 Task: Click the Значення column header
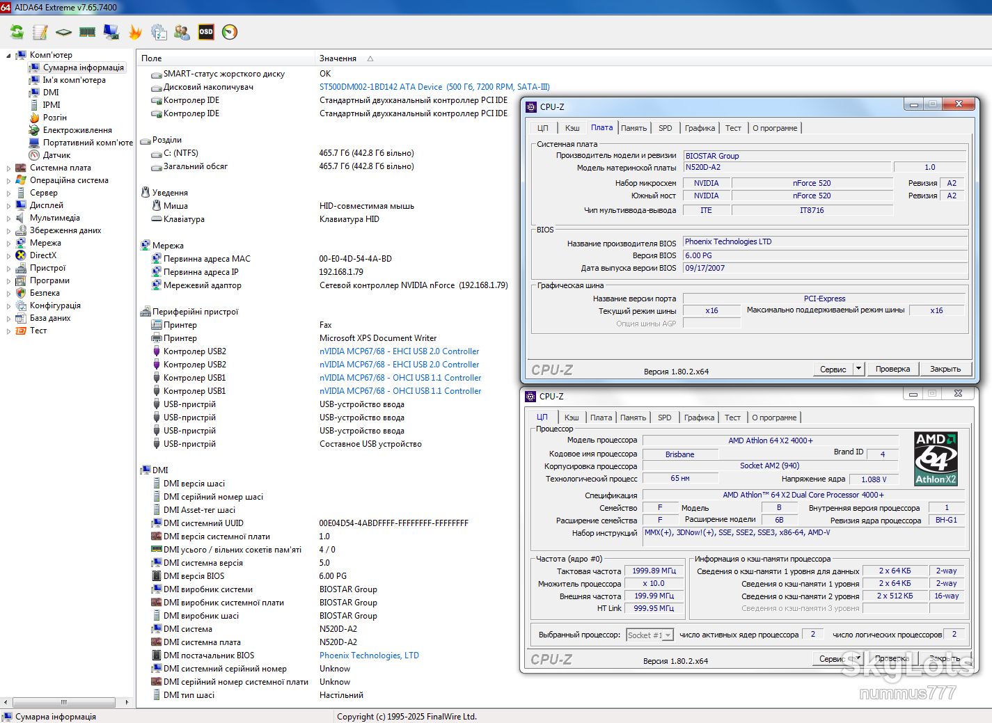coord(338,58)
